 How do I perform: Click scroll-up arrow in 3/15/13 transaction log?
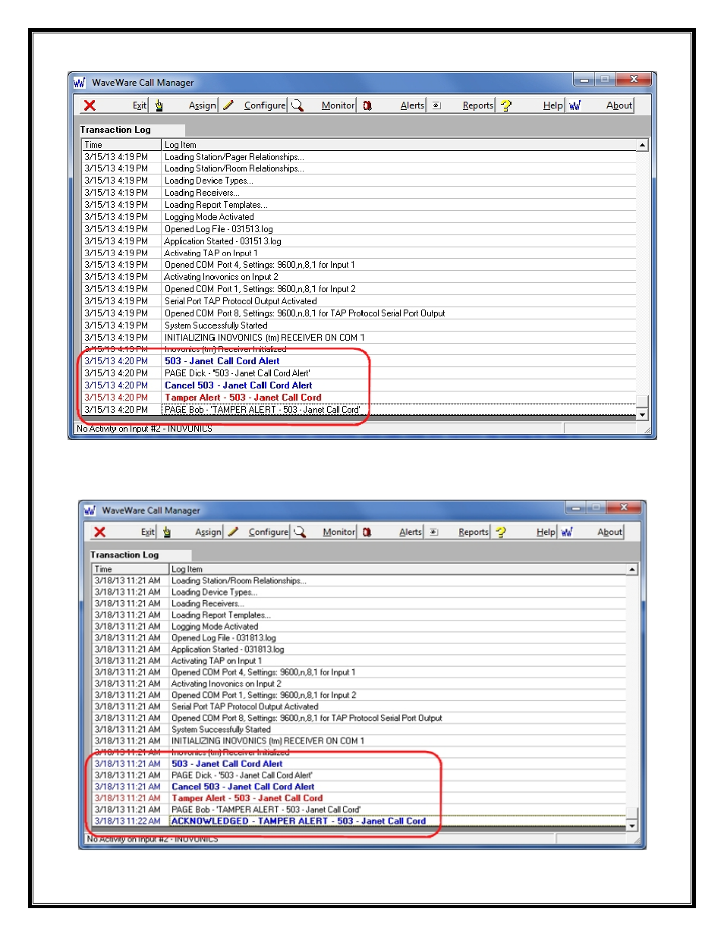[x=643, y=145]
